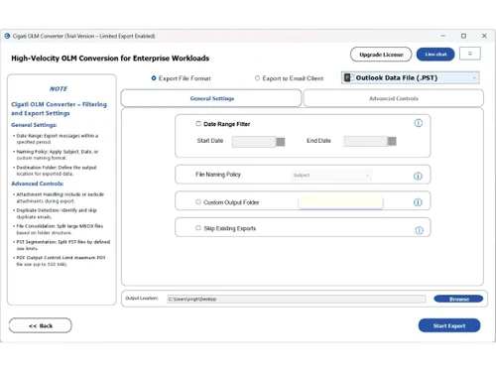The image size is (496, 372).
Task: Open info for File Naming Policy
Action: 418,176
